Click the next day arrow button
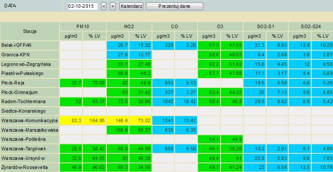Image resolution: width=333 pixels, height=172 pixels. pos(113,6)
